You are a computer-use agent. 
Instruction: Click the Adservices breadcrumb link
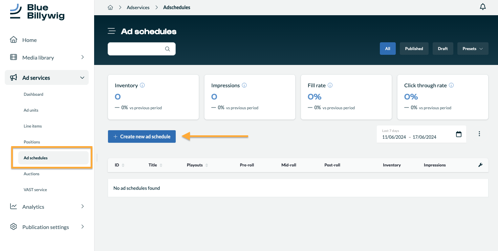pos(138,7)
